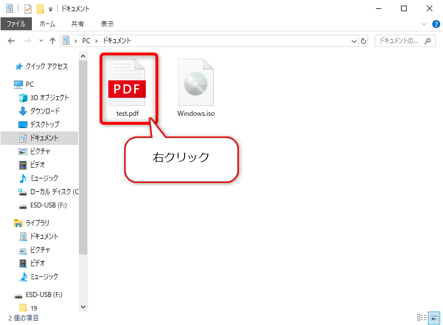Switch to details view in status bar
This screenshot has width=443, height=325.
(422, 318)
